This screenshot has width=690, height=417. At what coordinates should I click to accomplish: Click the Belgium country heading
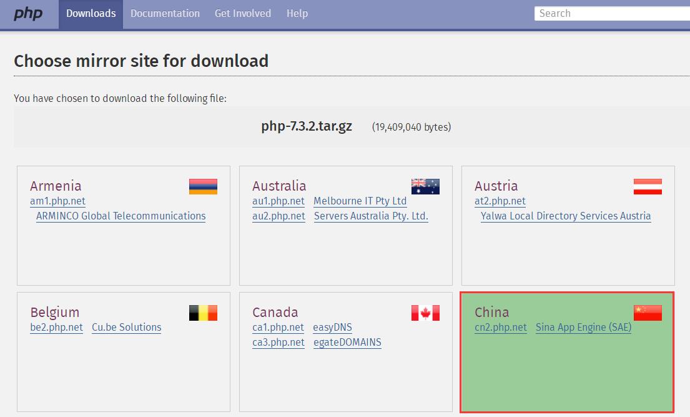pyautogui.click(x=54, y=313)
